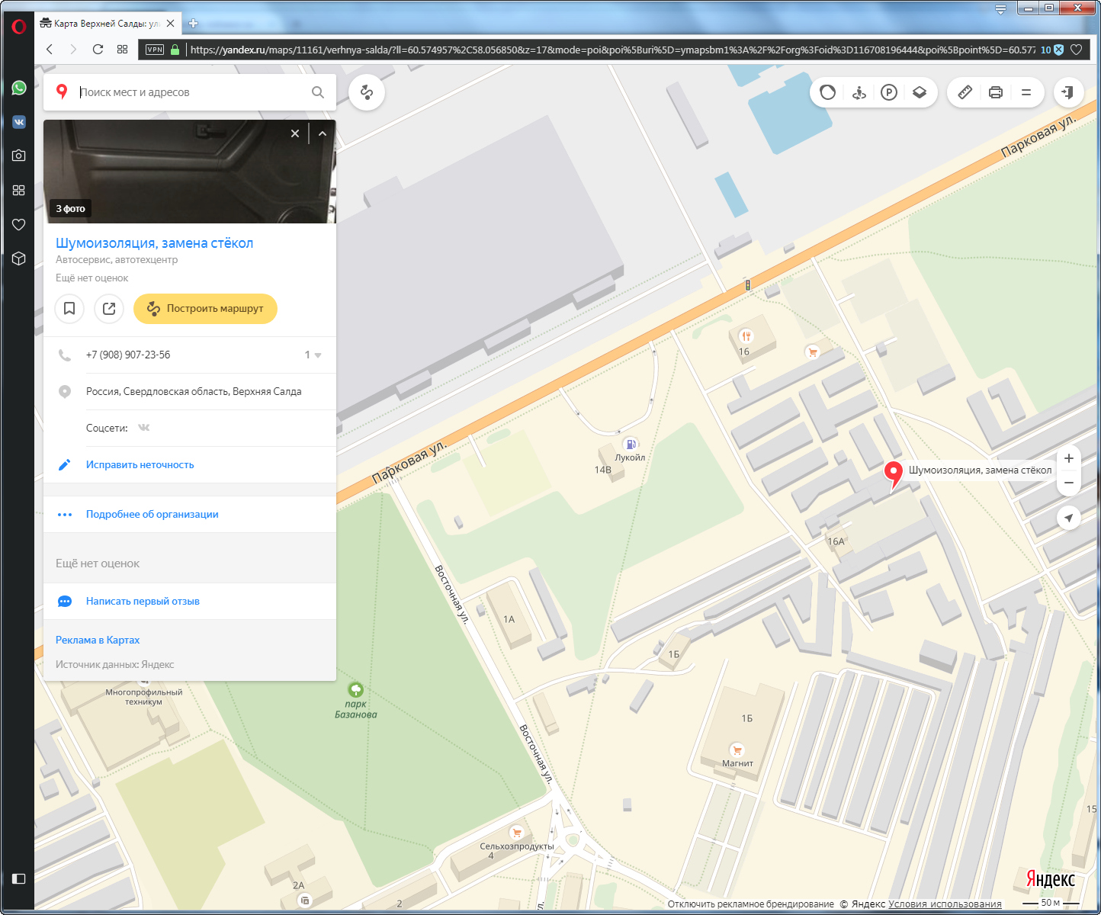Expand the phone numbers dropdown arrow

coord(318,355)
